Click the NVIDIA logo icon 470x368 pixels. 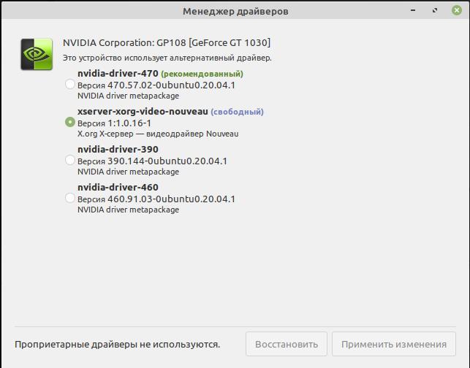click(x=37, y=54)
